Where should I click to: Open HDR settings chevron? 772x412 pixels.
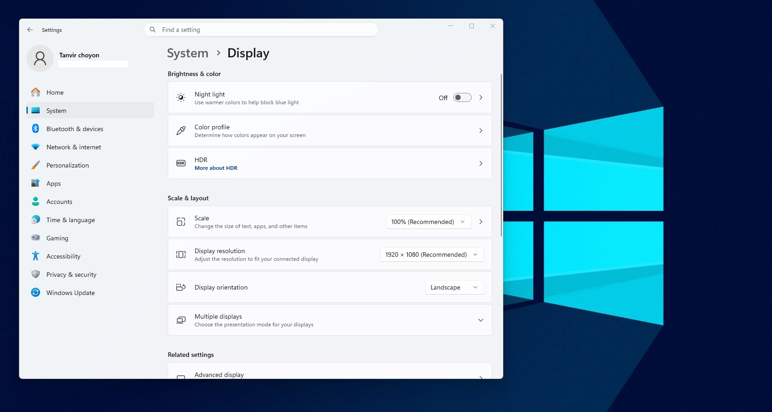coord(481,163)
